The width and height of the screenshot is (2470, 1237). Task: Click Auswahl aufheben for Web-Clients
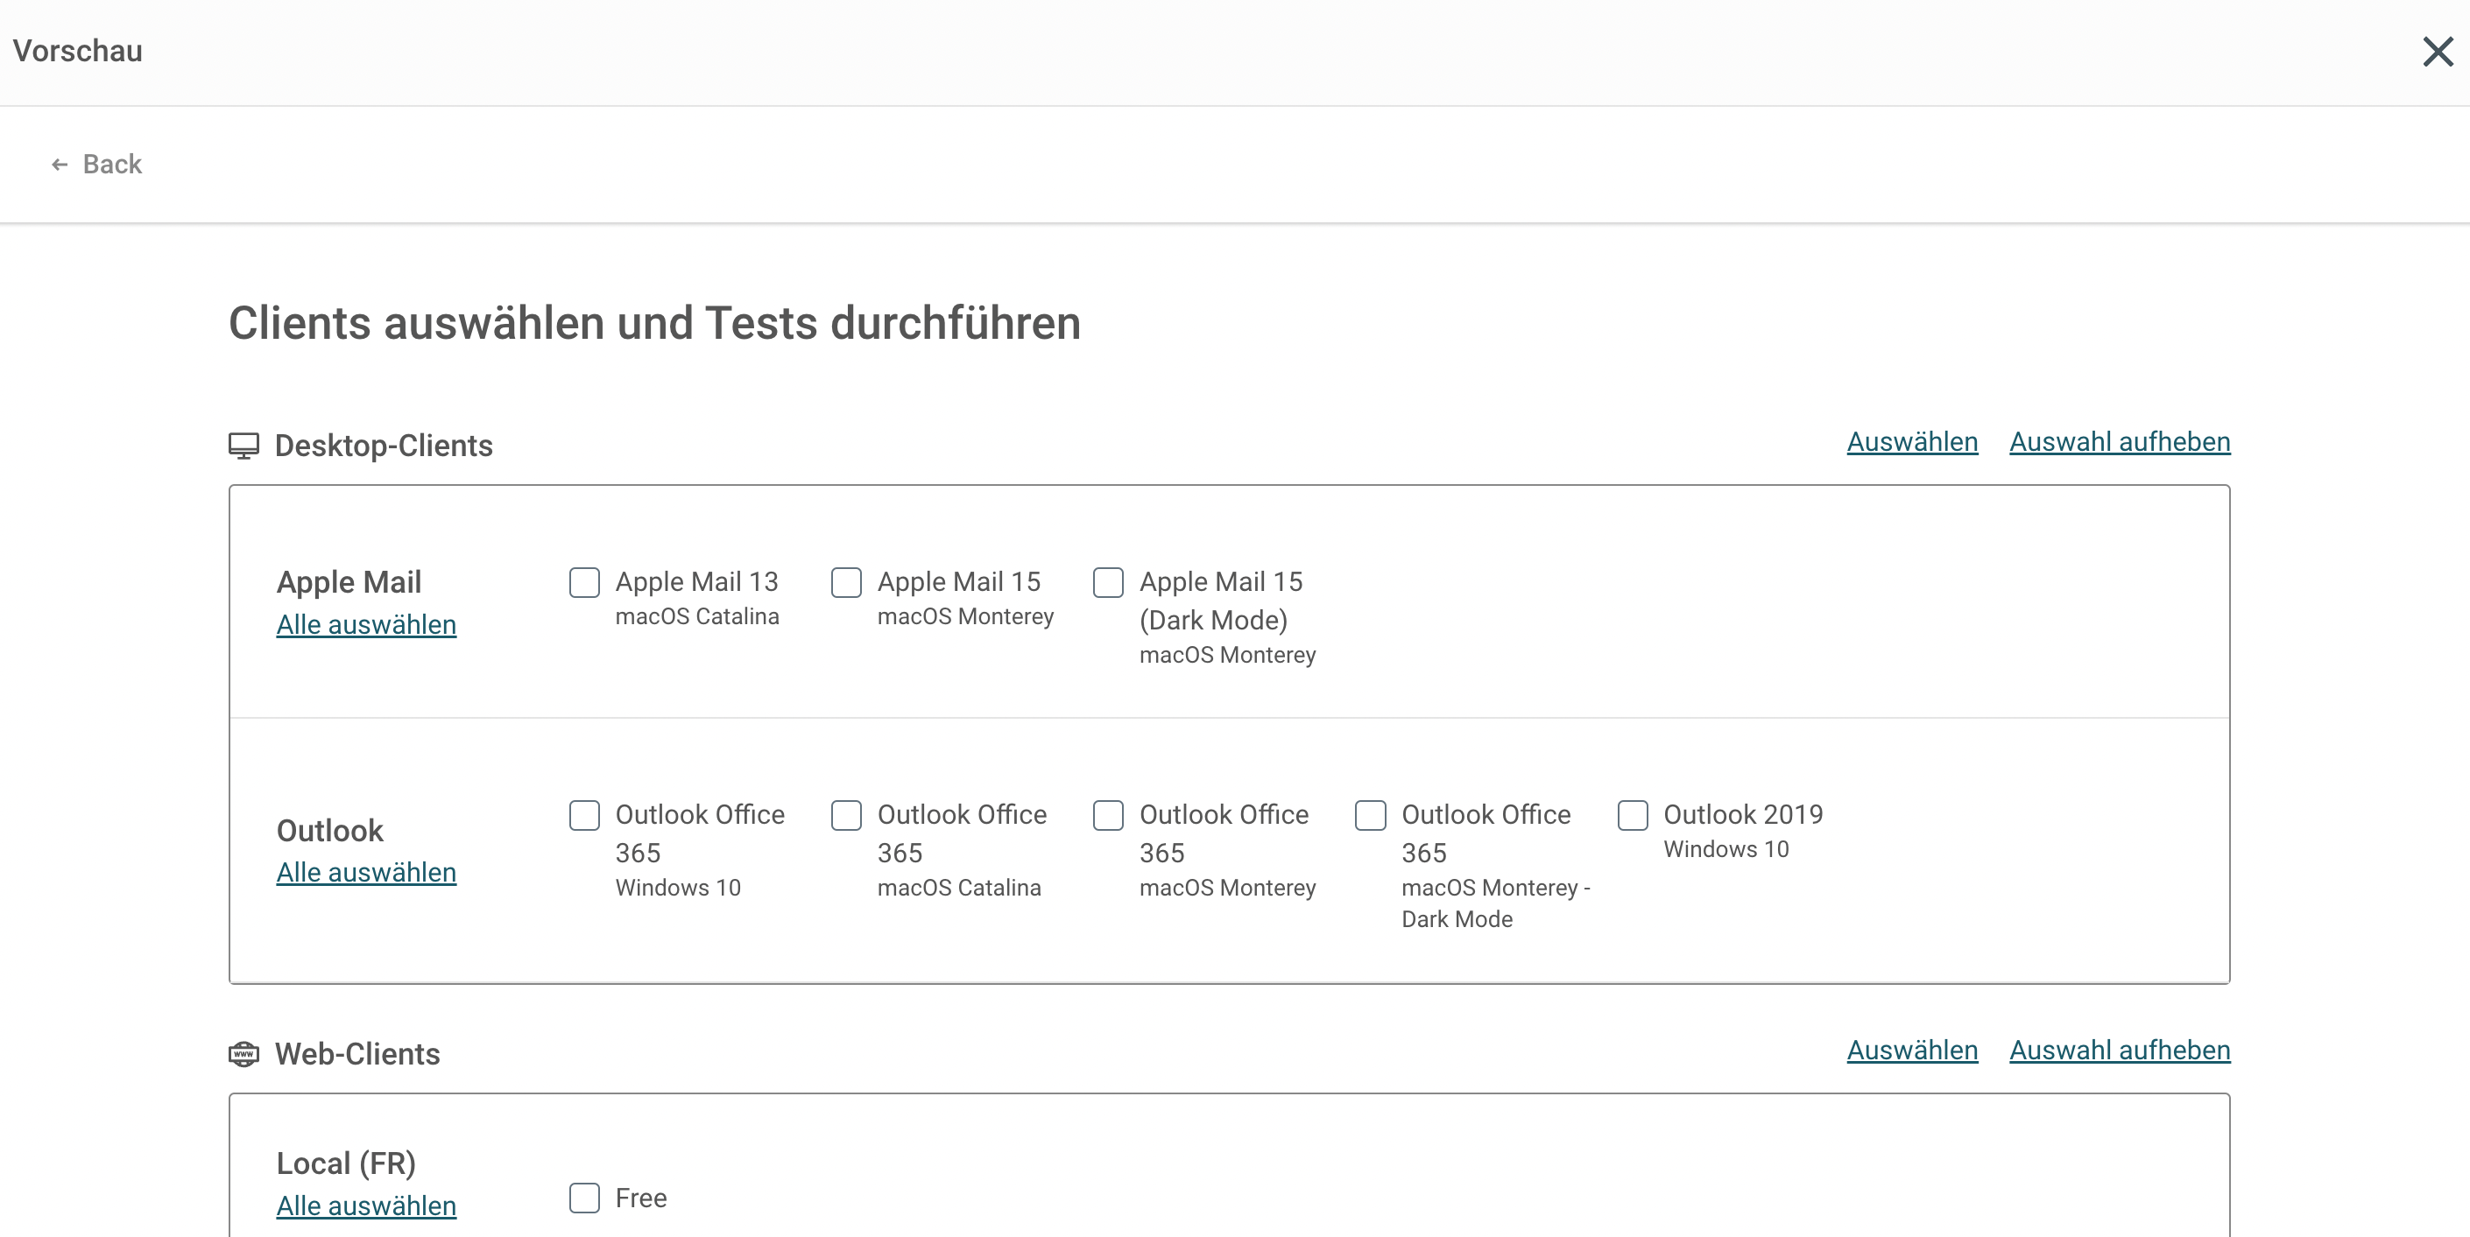click(x=2119, y=1051)
